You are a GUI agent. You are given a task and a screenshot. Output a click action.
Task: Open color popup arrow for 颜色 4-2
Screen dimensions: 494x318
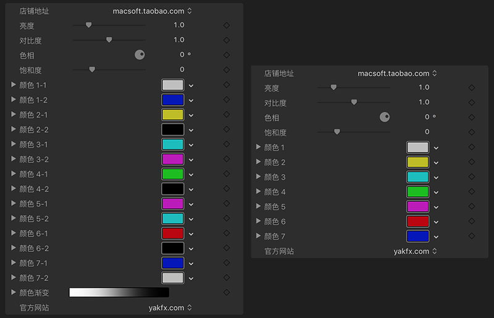(x=191, y=190)
